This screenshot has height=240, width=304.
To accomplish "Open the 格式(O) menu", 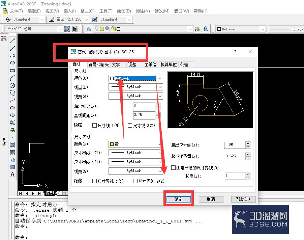I will pos(87,11).
